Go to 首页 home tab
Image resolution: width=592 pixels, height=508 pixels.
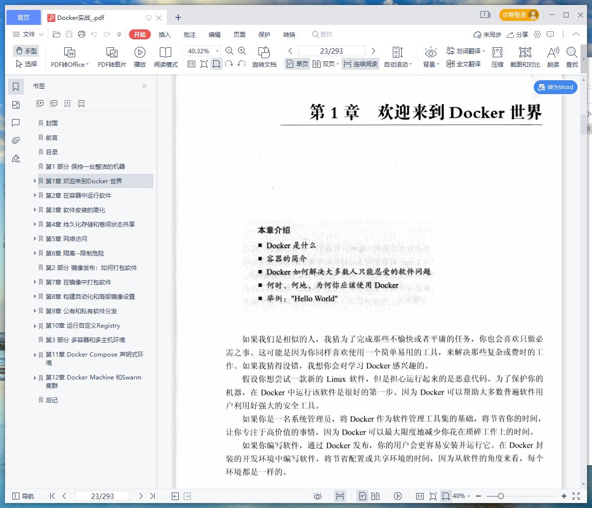(x=23, y=17)
